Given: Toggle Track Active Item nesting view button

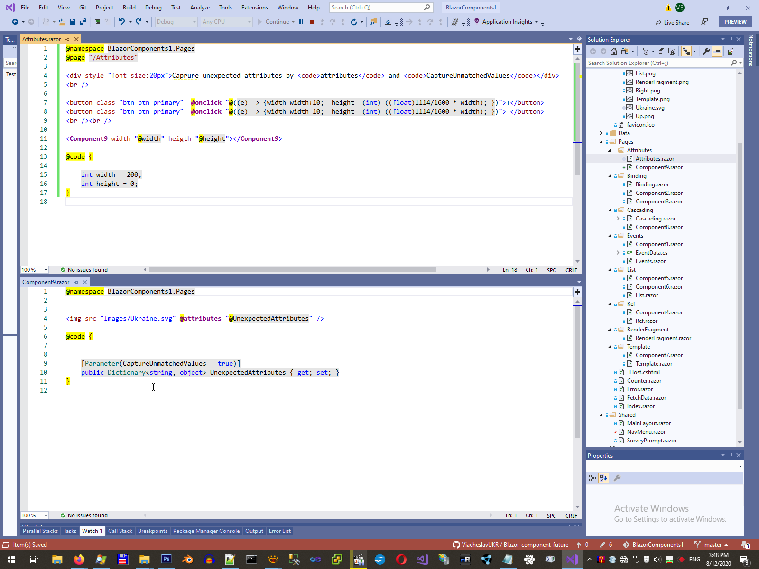Looking at the screenshot, I should point(686,51).
